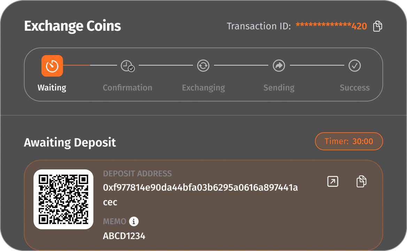Click the deposit QR code

pyautogui.click(x=63, y=199)
